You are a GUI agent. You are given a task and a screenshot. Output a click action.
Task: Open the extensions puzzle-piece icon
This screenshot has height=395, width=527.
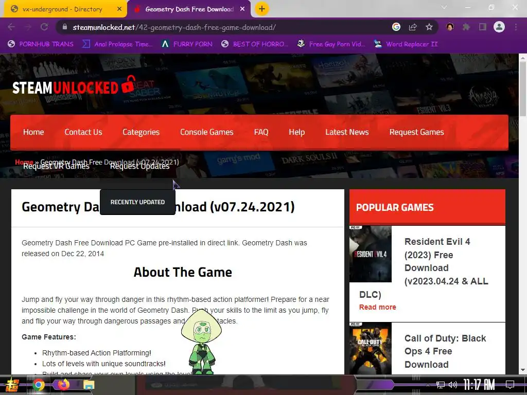(x=466, y=27)
